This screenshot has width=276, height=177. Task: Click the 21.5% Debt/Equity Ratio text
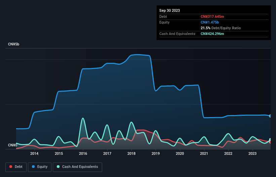click(x=221, y=28)
